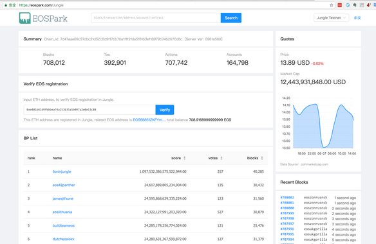Open recent block #707995
376x244 pixels.
(287, 234)
